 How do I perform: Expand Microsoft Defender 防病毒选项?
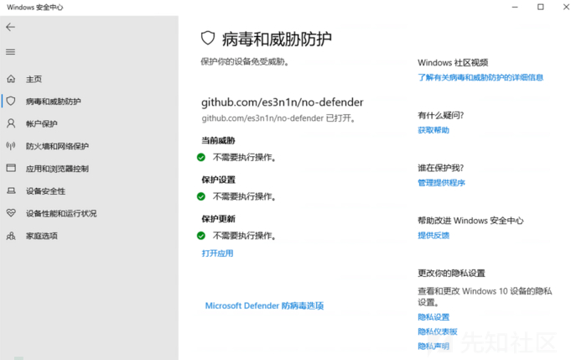(264, 305)
